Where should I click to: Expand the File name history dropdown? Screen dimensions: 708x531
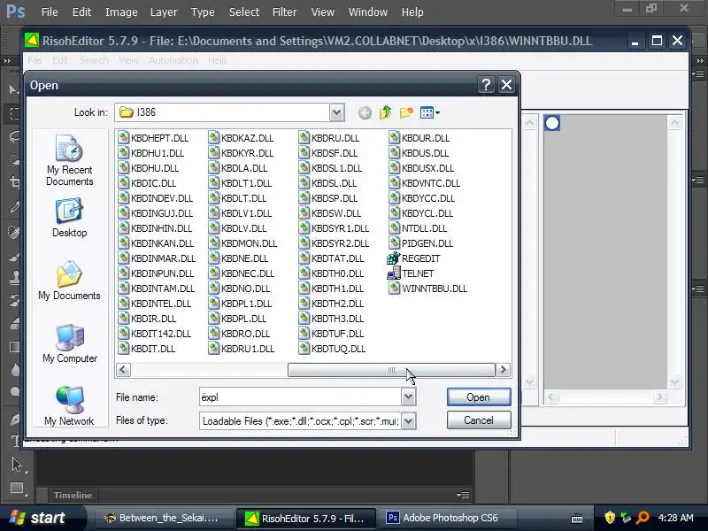click(x=408, y=396)
